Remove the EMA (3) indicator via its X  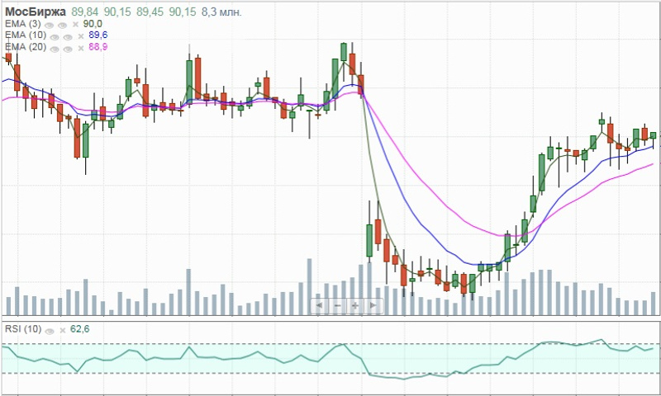pyautogui.click(x=75, y=25)
